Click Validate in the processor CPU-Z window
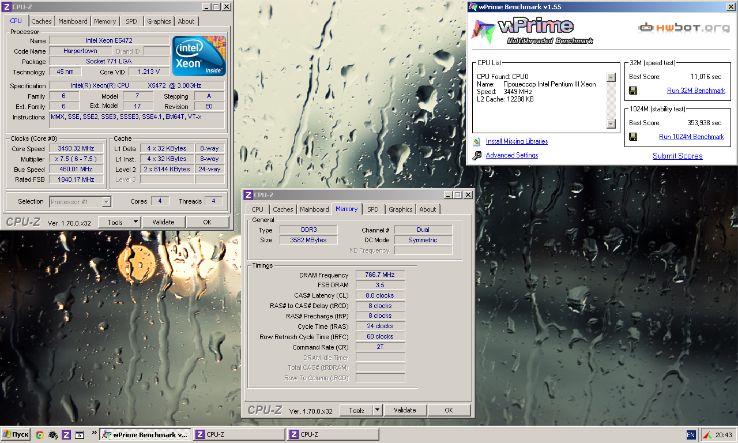This screenshot has height=443, width=738. tap(163, 222)
